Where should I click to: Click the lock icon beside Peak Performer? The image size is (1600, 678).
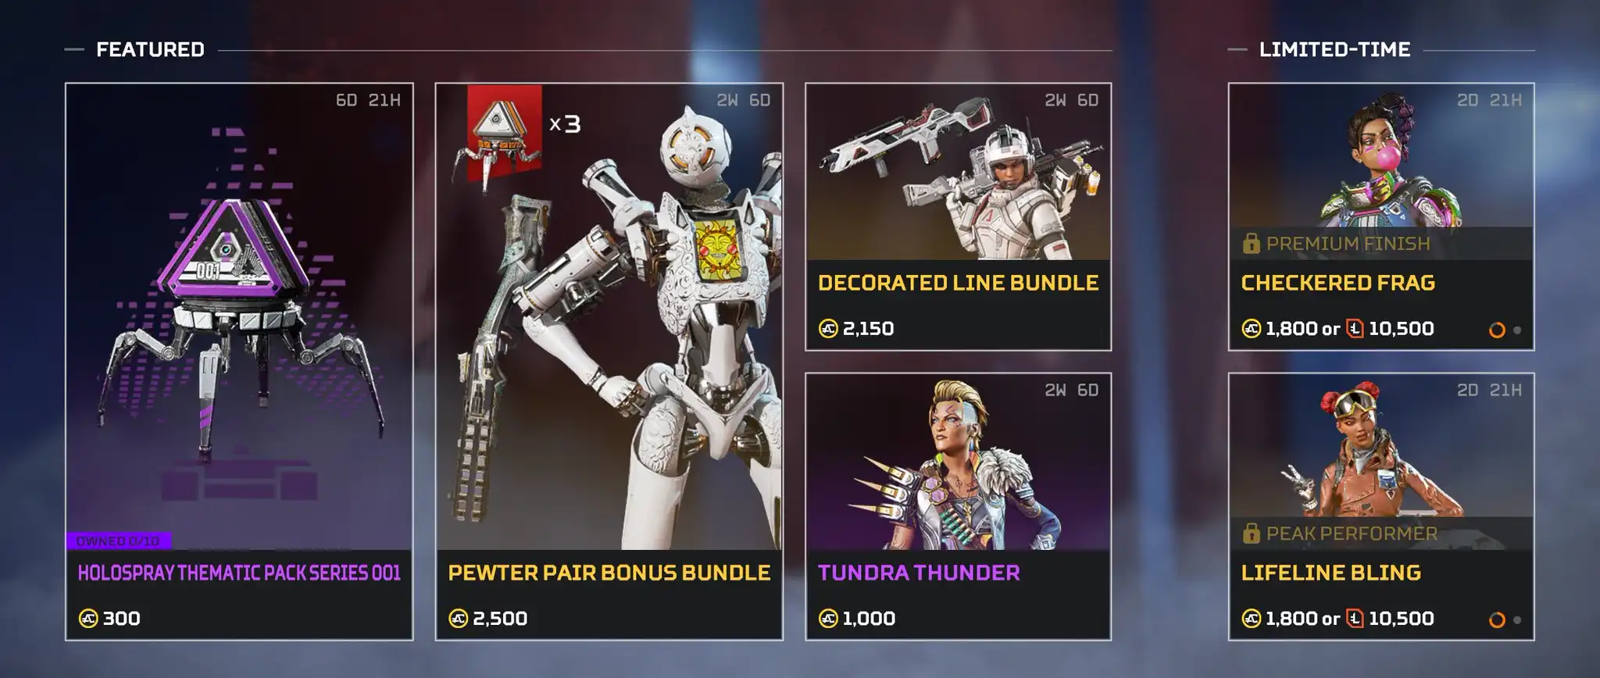[x=1251, y=533]
